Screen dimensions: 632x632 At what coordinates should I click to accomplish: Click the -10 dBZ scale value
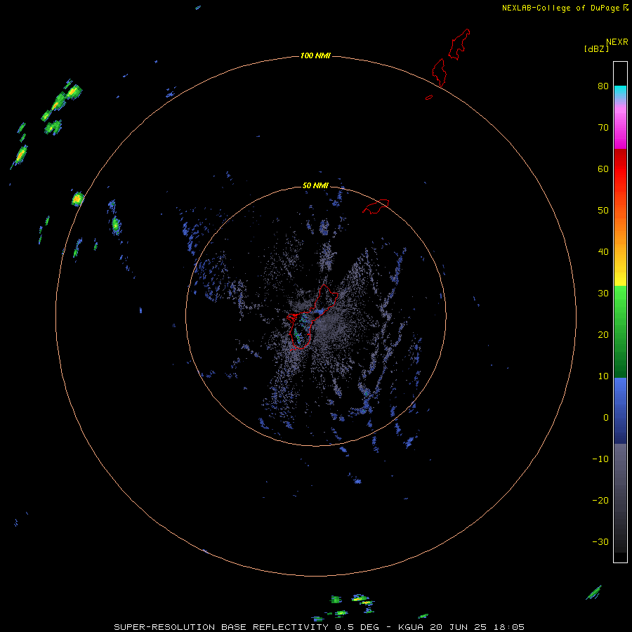[600, 459]
